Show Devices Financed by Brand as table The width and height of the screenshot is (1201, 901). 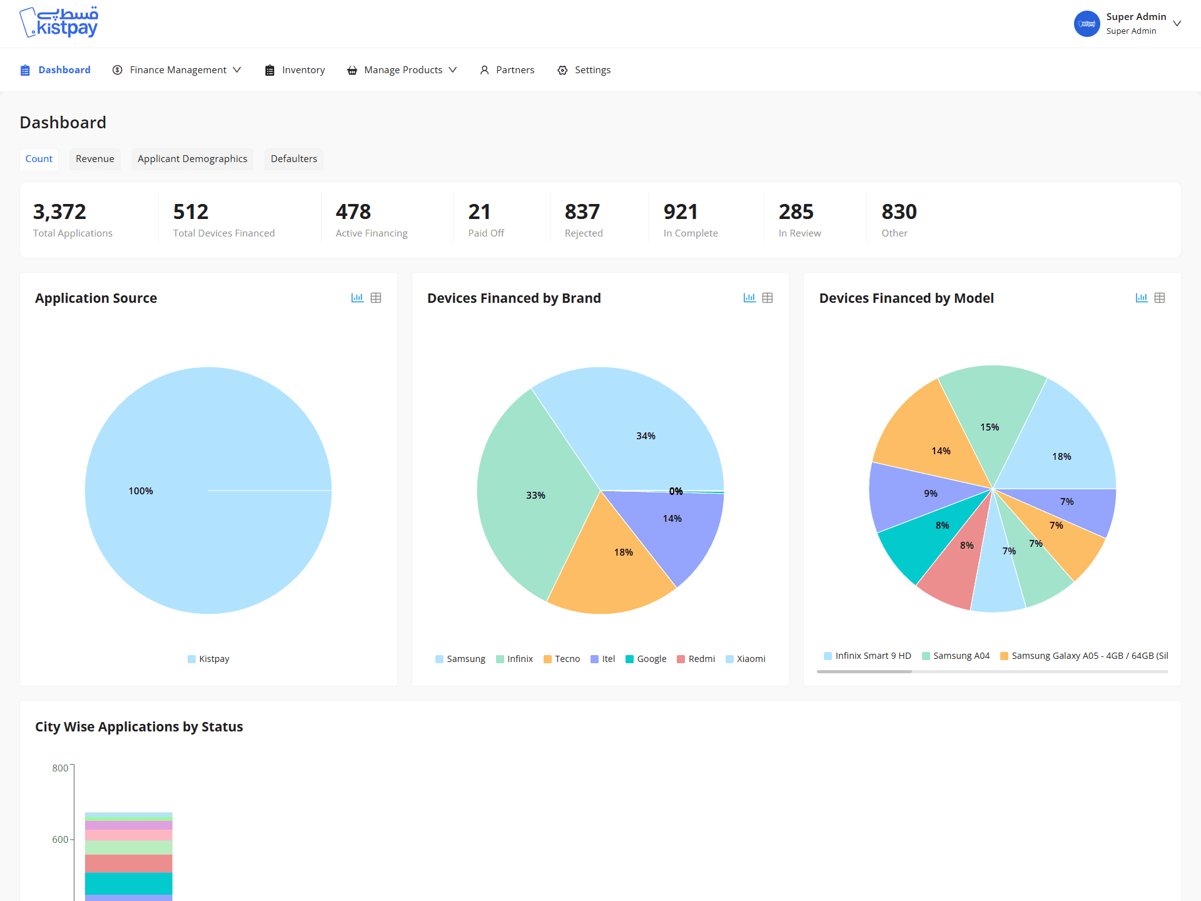click(768, 298)
